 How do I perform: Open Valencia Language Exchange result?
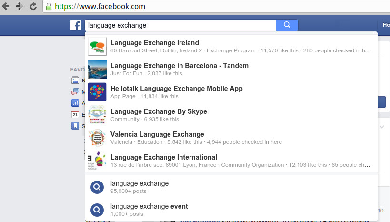[231, 138]
